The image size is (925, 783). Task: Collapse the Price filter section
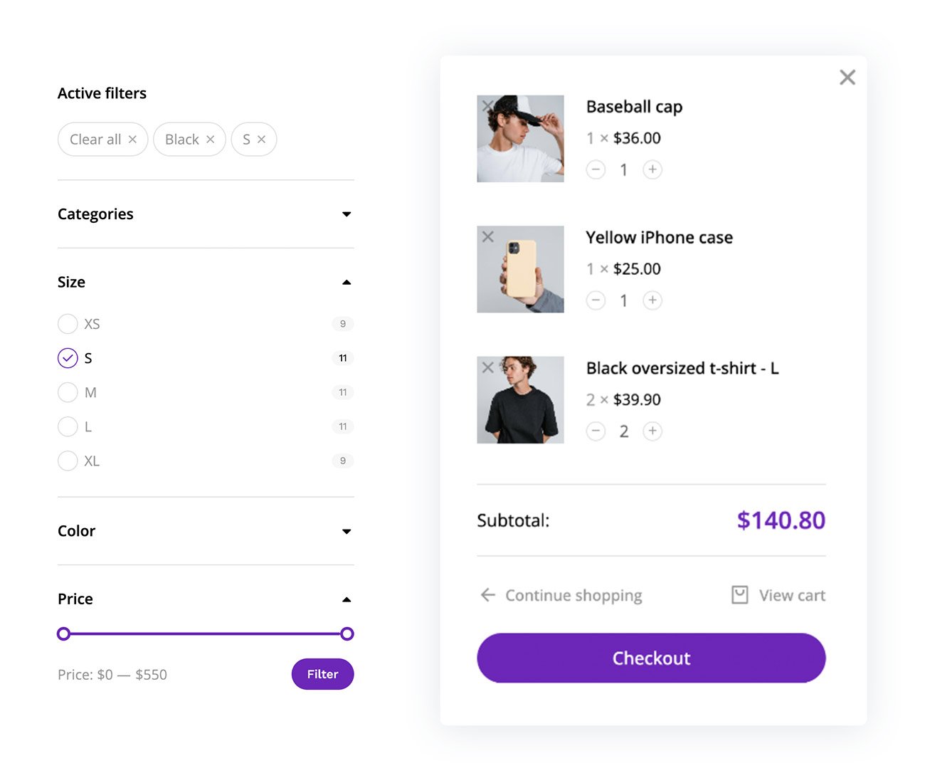tap(347, 599)
